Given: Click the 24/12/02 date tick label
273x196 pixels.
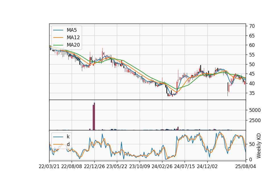Looking at the screenshot, I should (207, 166).
